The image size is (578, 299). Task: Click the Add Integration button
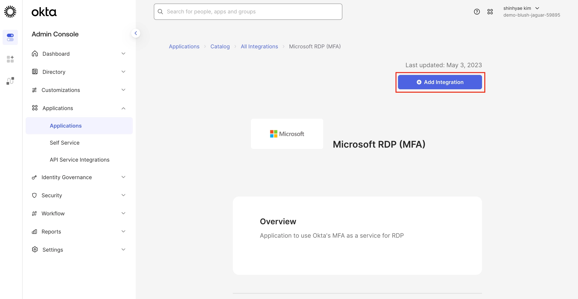pyautogui.click(x=440, y=82)
